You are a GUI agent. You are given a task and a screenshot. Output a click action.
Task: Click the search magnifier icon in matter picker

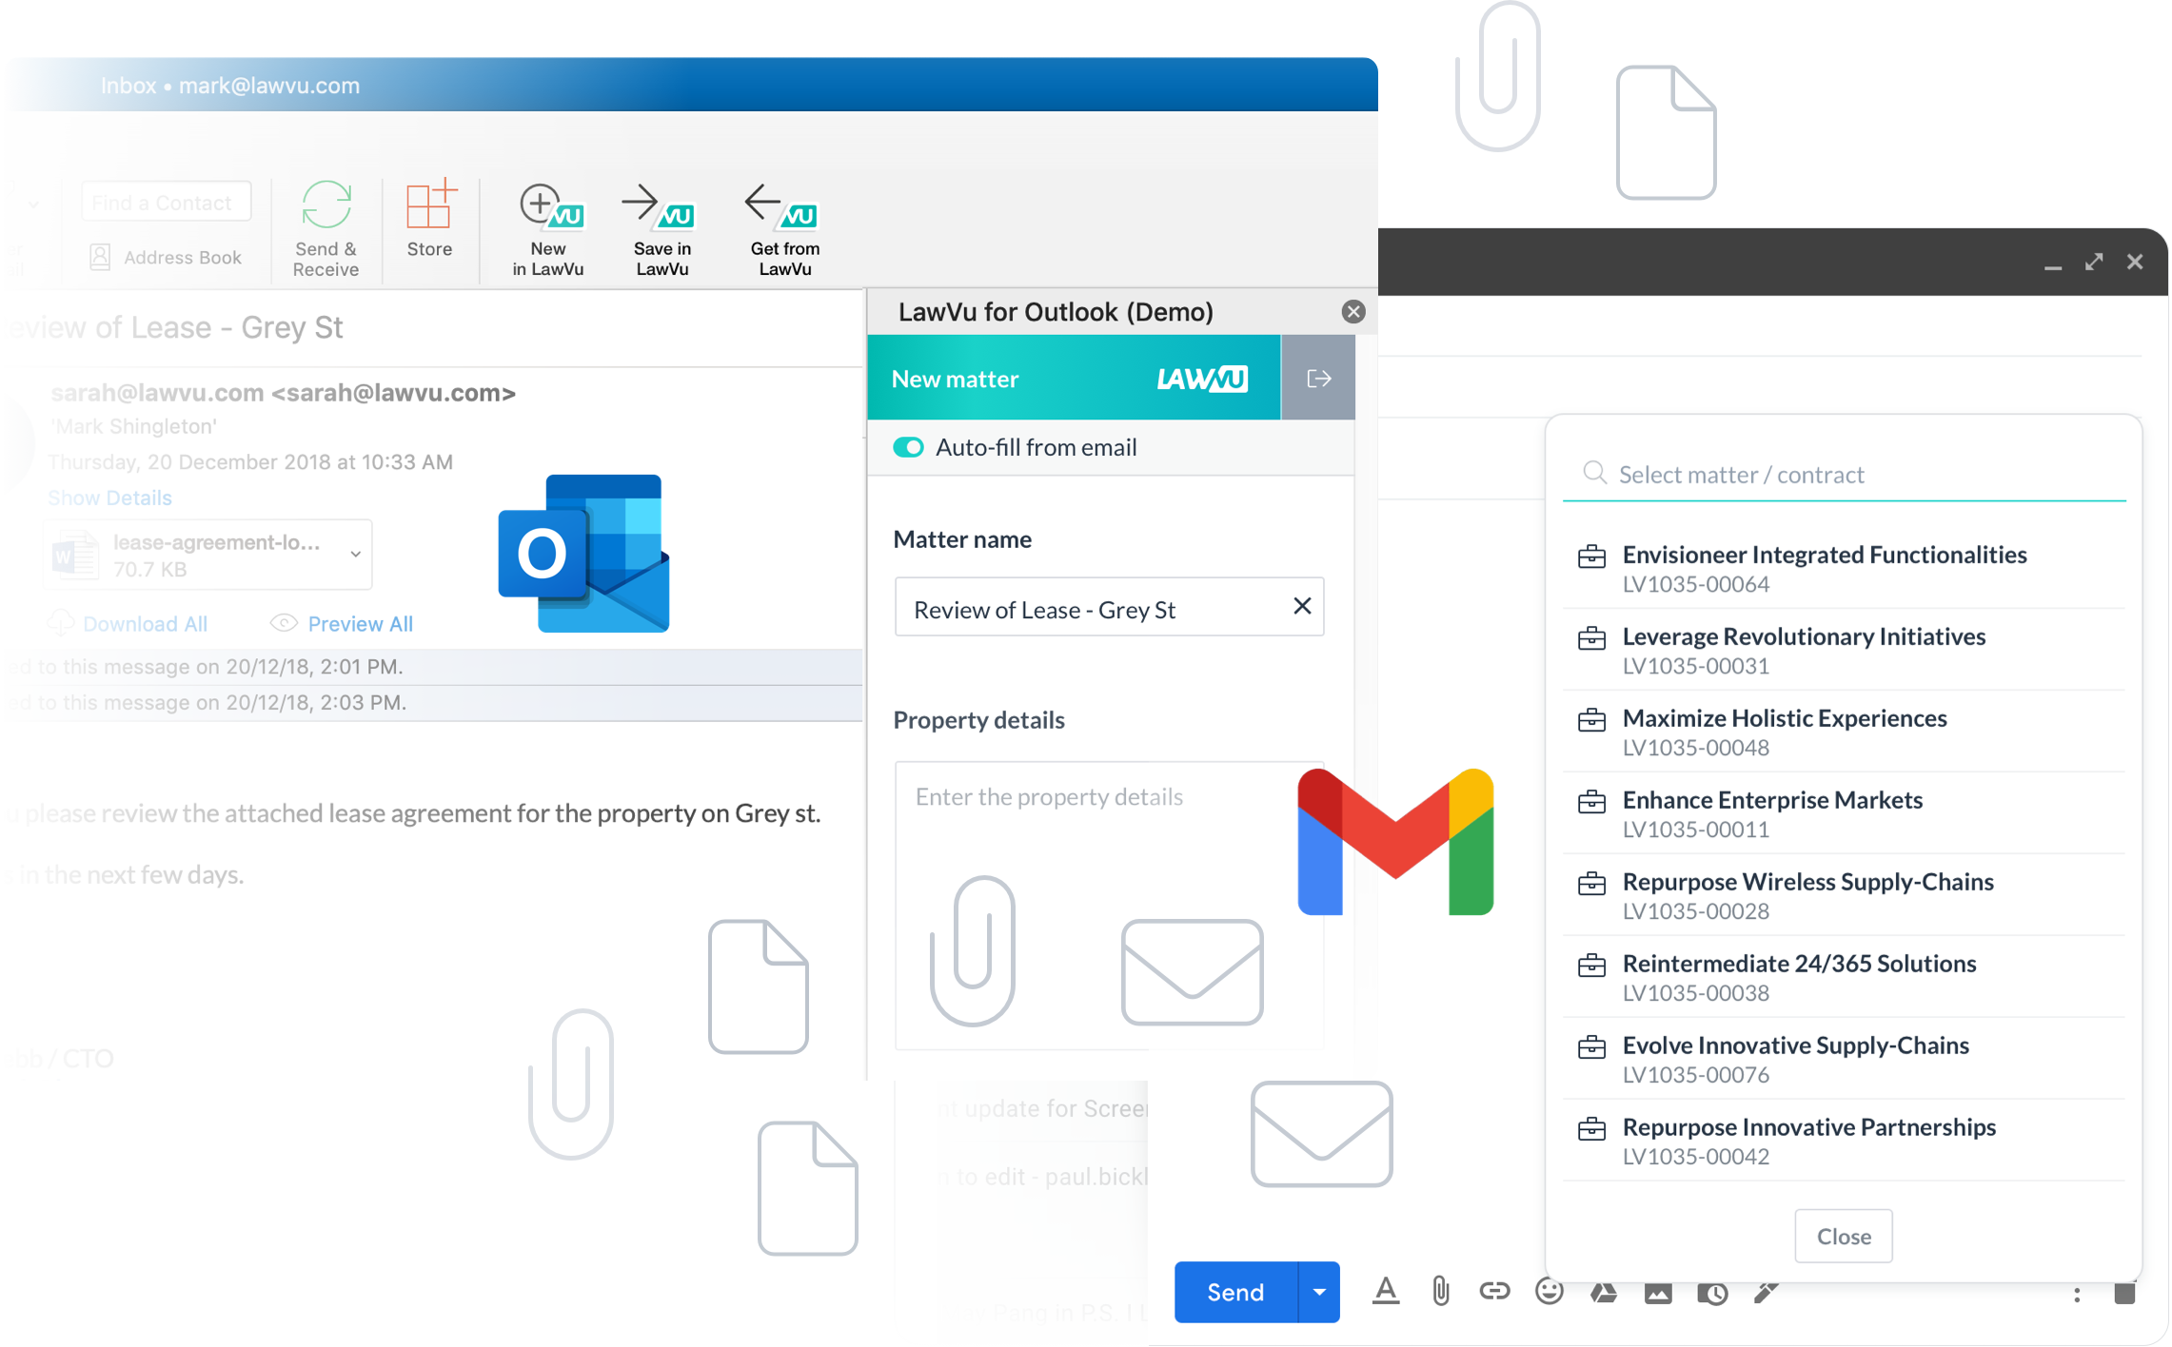(x=1594, y=473)
